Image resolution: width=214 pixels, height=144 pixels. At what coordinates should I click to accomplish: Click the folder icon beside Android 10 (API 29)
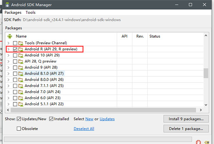[x=21, y=55]
